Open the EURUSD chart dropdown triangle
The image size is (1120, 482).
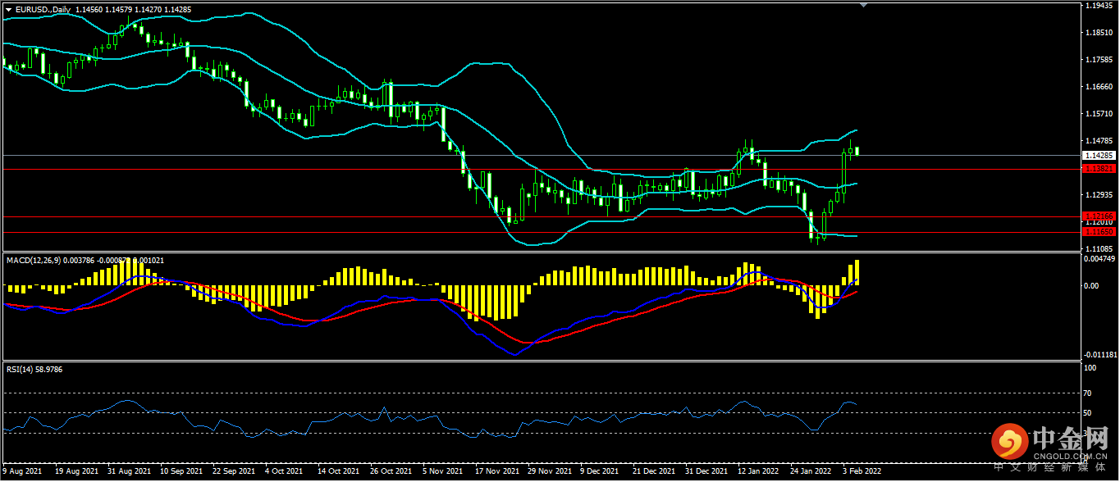coord(9,9)
